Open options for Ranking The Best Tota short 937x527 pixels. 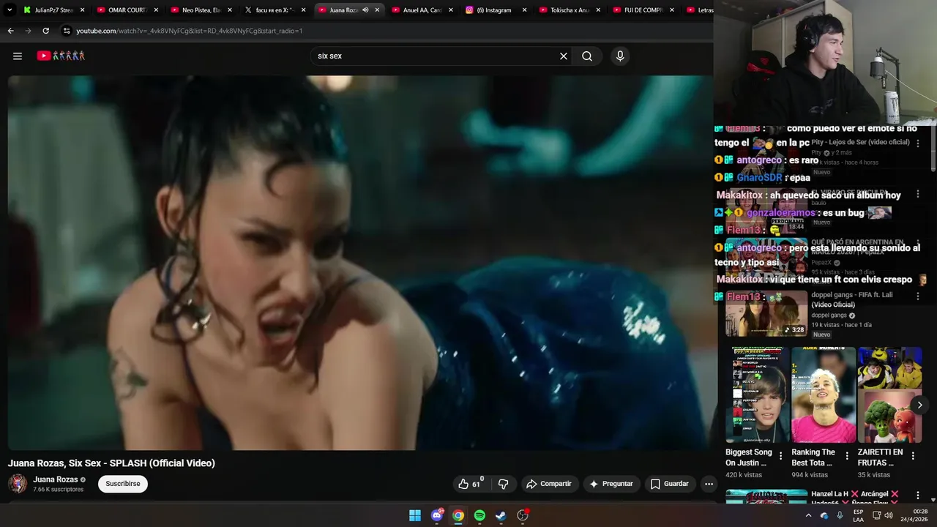(847, 456)
